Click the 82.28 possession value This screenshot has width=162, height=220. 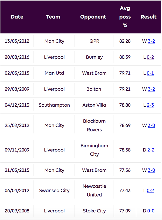125,41
